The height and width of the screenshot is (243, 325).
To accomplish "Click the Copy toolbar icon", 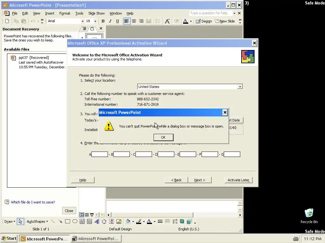I will (16, 21).
